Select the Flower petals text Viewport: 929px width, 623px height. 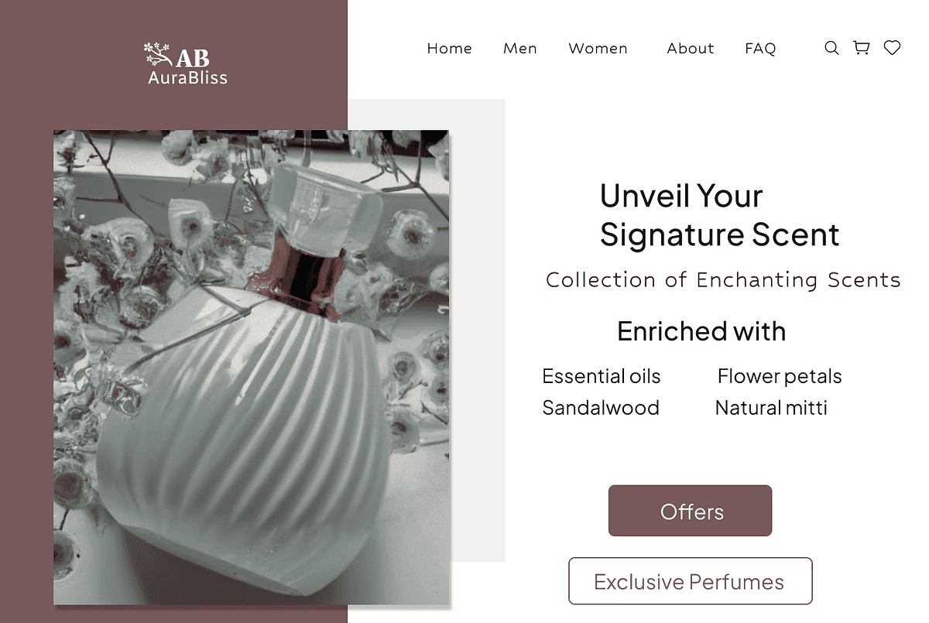click(x=779, y=377)
